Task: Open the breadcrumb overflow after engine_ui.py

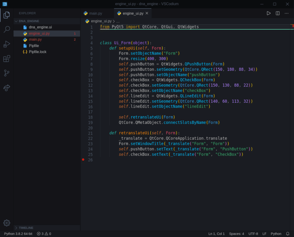Action: 117,21
